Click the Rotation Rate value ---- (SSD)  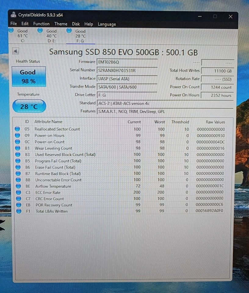tap(218, 79)
